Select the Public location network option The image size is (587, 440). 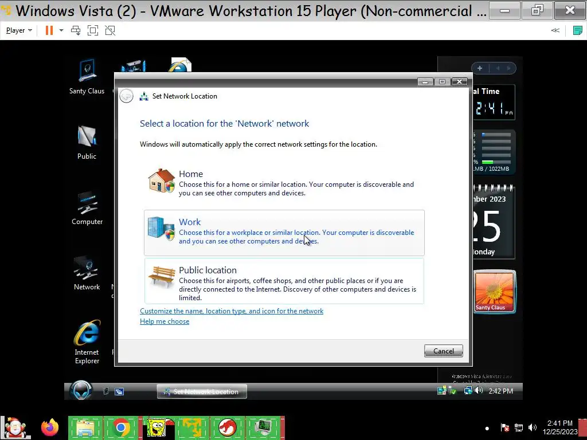284,281
